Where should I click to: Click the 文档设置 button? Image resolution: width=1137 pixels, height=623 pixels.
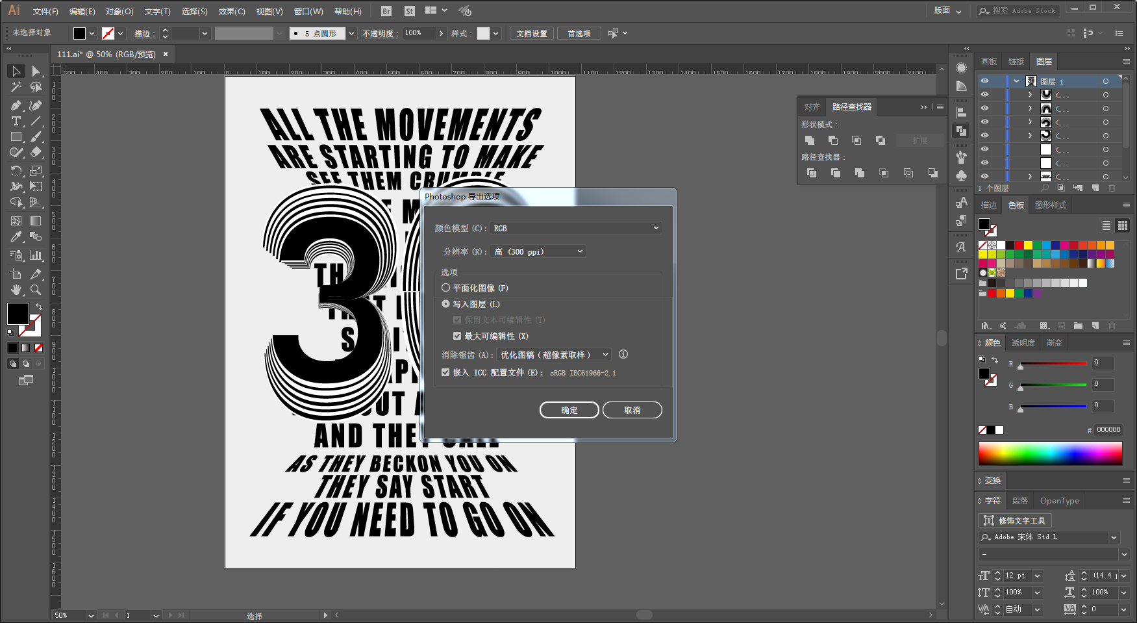tap(532, 33)
